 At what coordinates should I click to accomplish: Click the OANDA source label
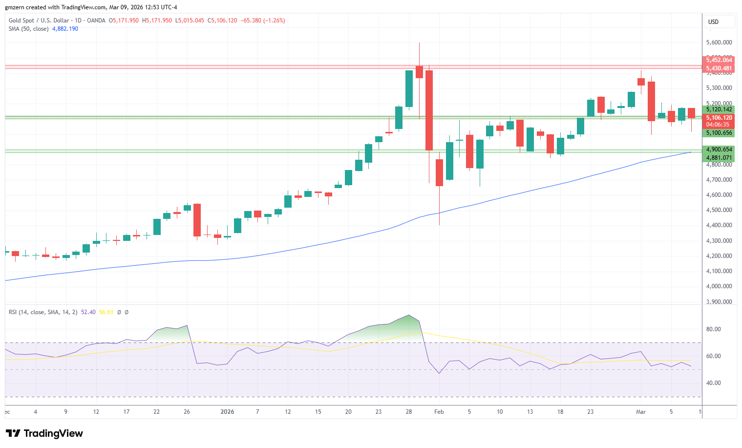click(x=97, y=21)
